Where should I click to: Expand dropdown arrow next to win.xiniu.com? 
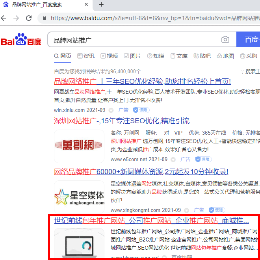click(111, 110)
